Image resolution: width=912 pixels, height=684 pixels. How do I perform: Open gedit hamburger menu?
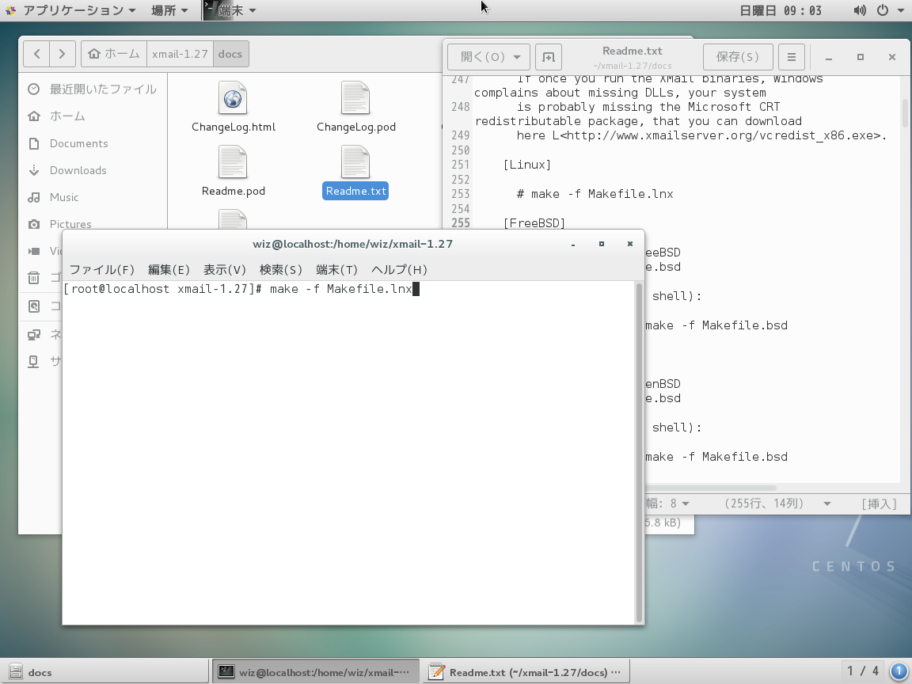pyautogui.click(x=791, y=57)
